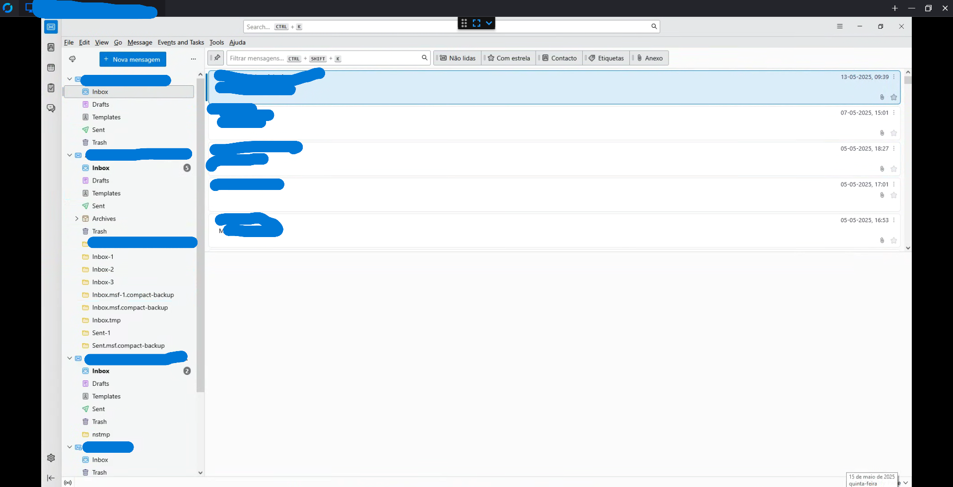Open the Inbox-3 folder
This screenshot has width=953, height=487.
point(129,282)
